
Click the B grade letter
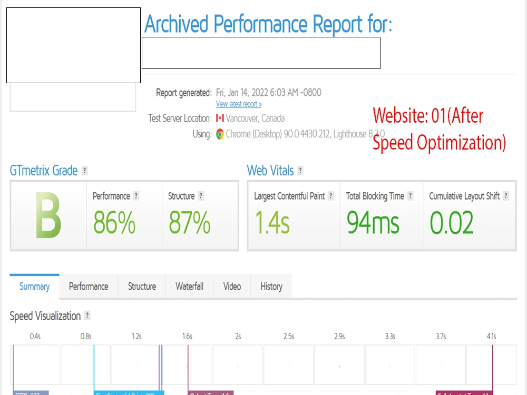(x=48, y=215)
